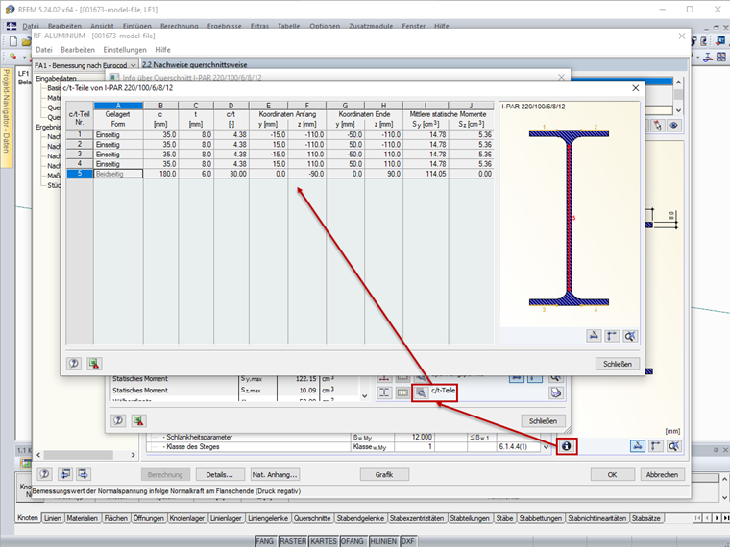
Task: Click scroll-down chevron in cross-section properties list
Action: tap(365, 396)
